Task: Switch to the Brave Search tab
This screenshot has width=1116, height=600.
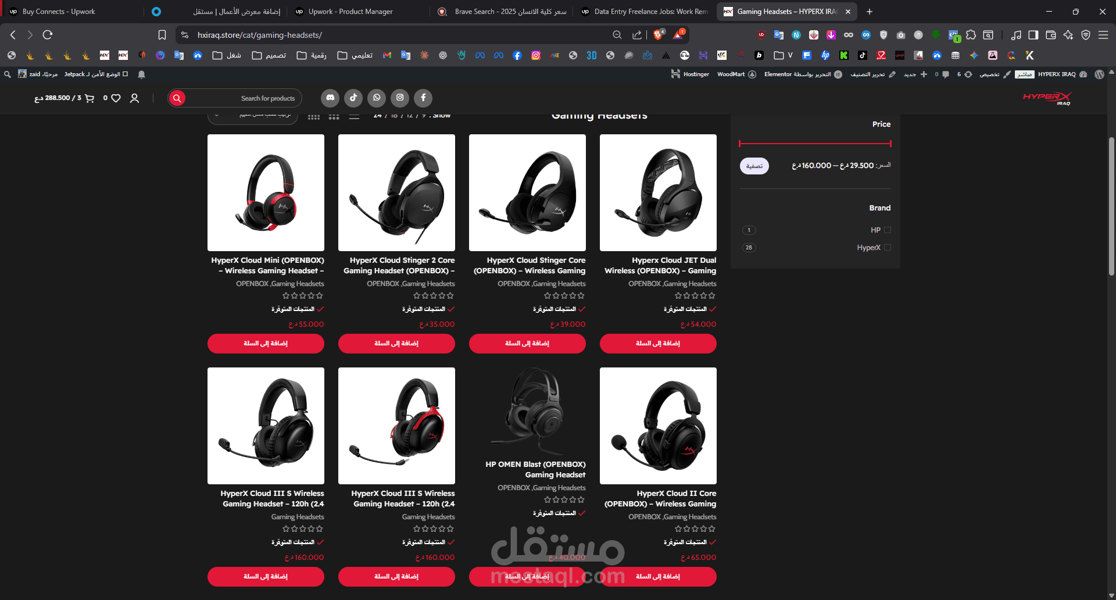Action: (503, 12)
